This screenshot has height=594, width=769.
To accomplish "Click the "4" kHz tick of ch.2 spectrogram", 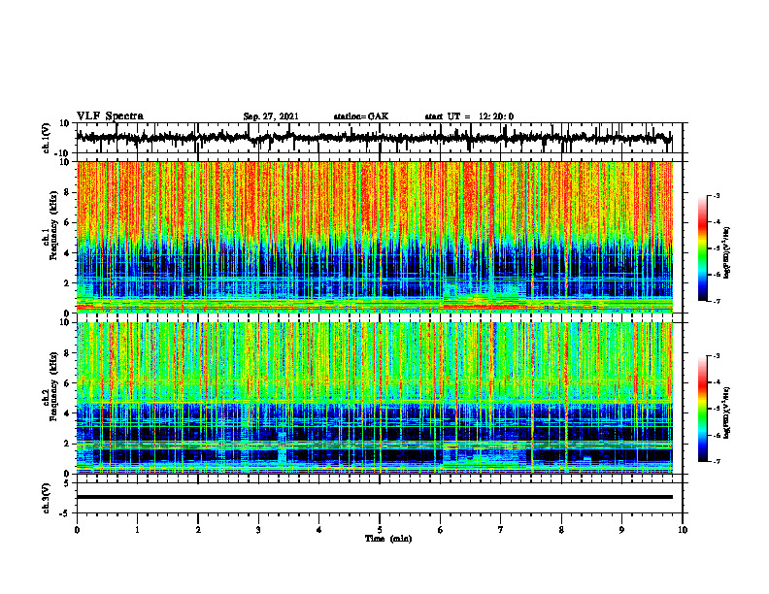I will [x=68, y=413].
